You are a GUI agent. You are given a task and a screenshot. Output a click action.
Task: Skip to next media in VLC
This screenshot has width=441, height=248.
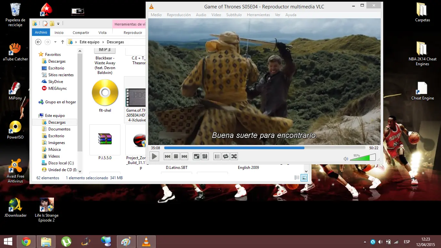click(184, 156)
